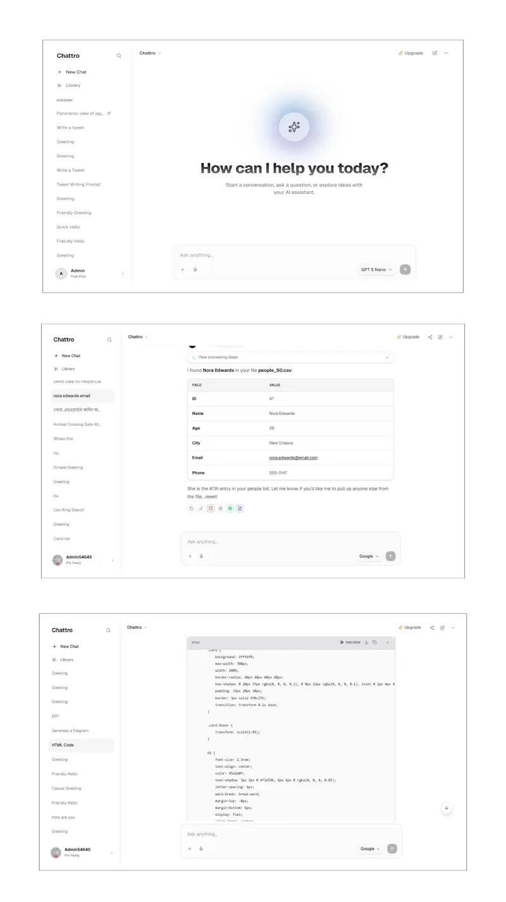Open the 'Whats this' chat history item
This screenshot has height=902, width=506.
click(x=63, y=438)
